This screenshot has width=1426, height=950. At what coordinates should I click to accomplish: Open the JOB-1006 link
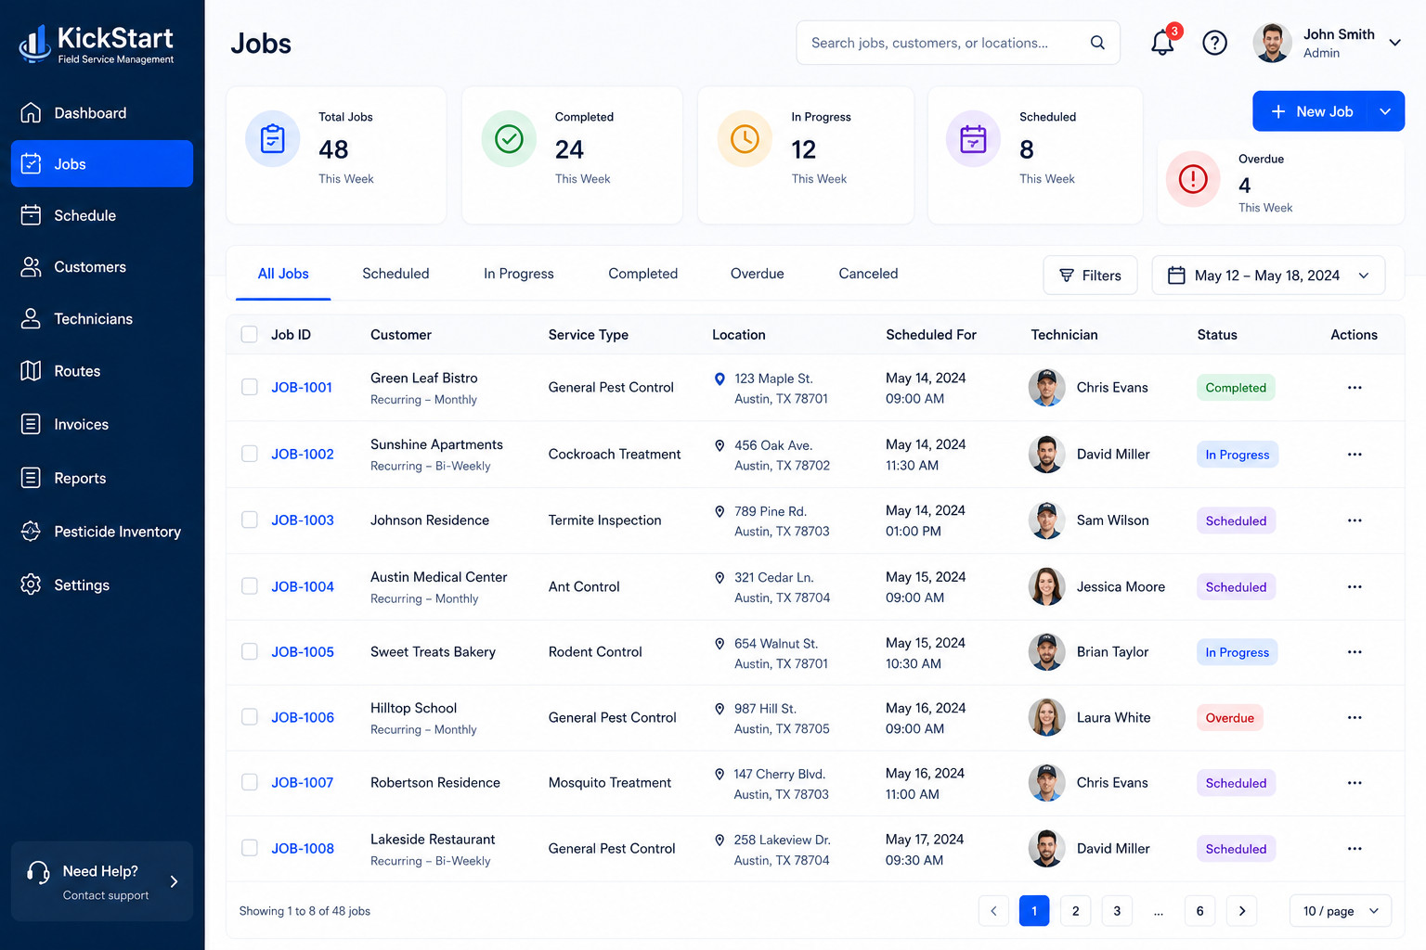point(303,717)
